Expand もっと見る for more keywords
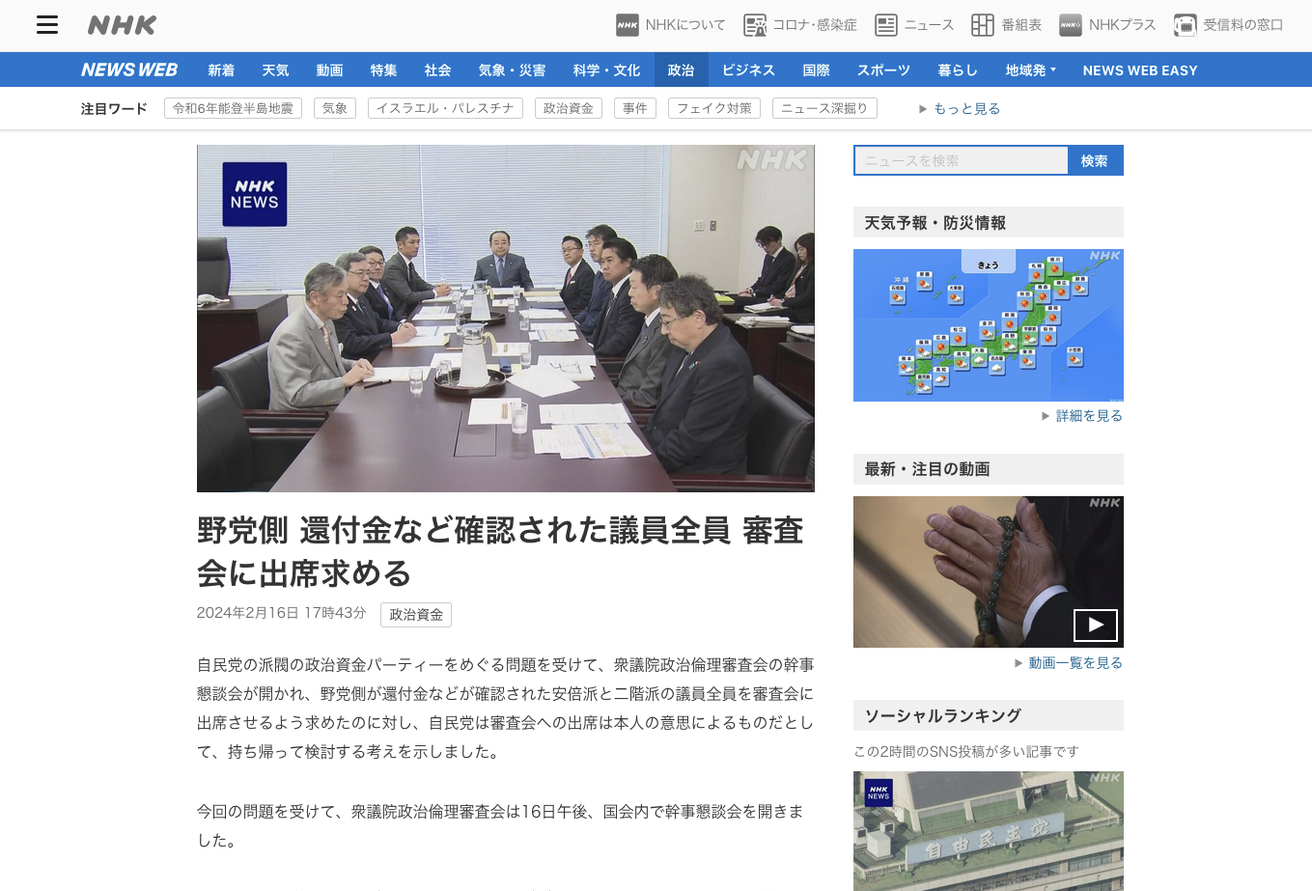This screenshot has width=1312, height=891. click(x=960, y=109)
